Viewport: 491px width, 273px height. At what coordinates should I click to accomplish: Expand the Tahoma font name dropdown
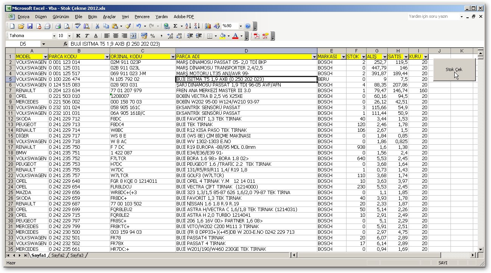tap(53, 36)
